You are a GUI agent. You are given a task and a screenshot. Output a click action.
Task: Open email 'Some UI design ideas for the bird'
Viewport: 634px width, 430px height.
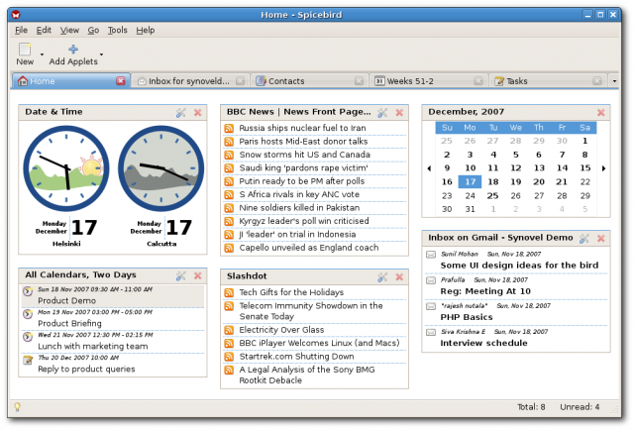[x=519, y=266]
